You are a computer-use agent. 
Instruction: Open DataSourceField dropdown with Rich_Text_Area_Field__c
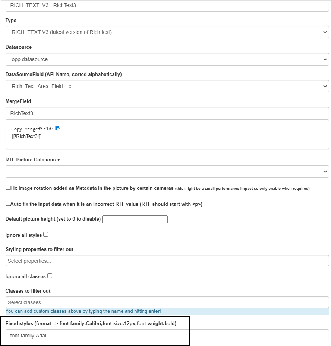click(167, 86)
